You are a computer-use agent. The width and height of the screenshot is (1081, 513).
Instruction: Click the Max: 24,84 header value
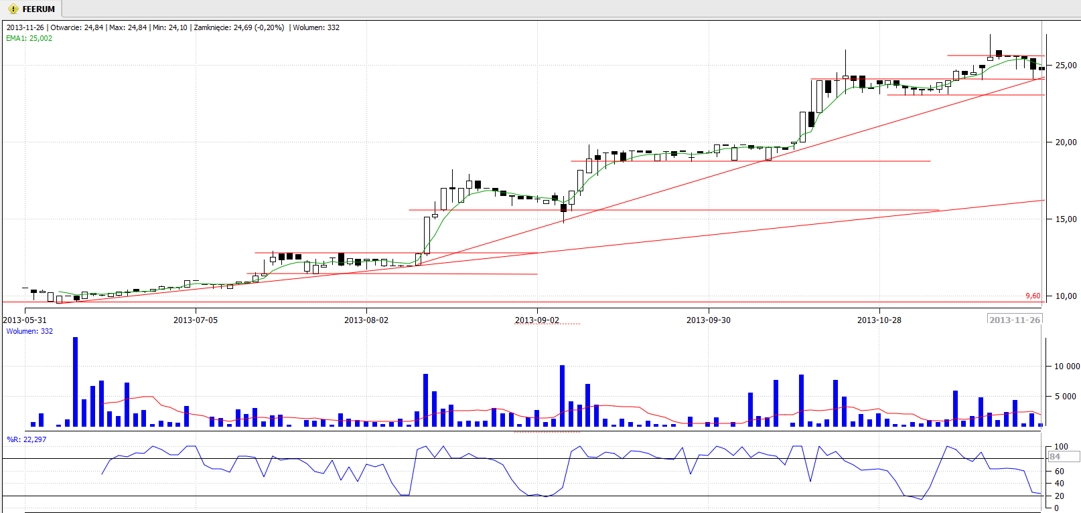tap(128, 27)
